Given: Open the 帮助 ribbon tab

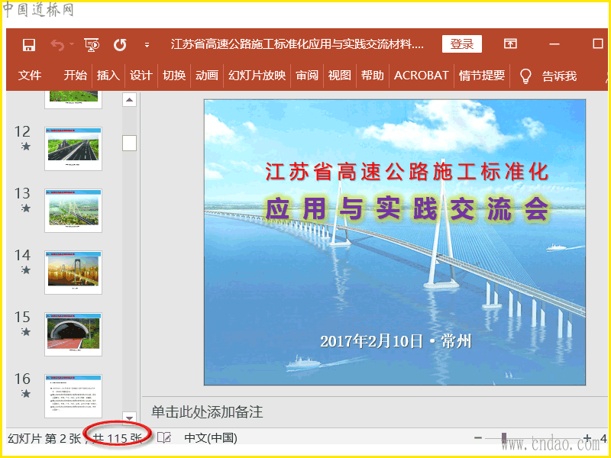Looking at the screenshot, I should [372, 75].
